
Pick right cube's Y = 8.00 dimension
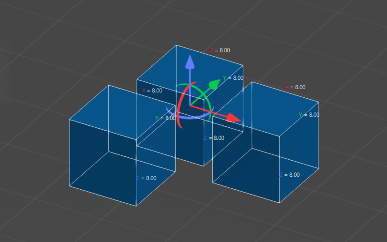(309, 115)
